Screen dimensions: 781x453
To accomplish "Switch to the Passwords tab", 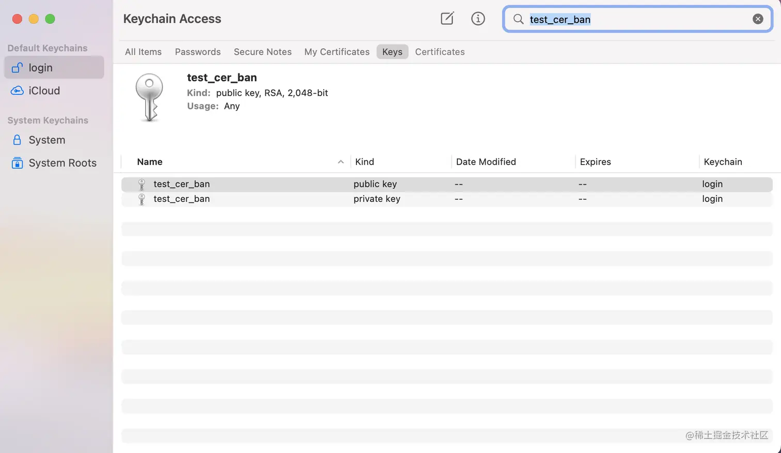I will click(198, 52).
